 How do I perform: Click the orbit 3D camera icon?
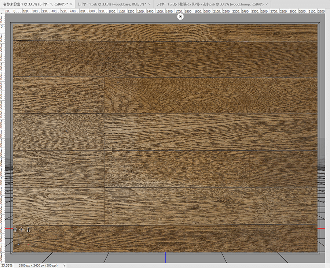pyautogui.click(x=15, y=230)
